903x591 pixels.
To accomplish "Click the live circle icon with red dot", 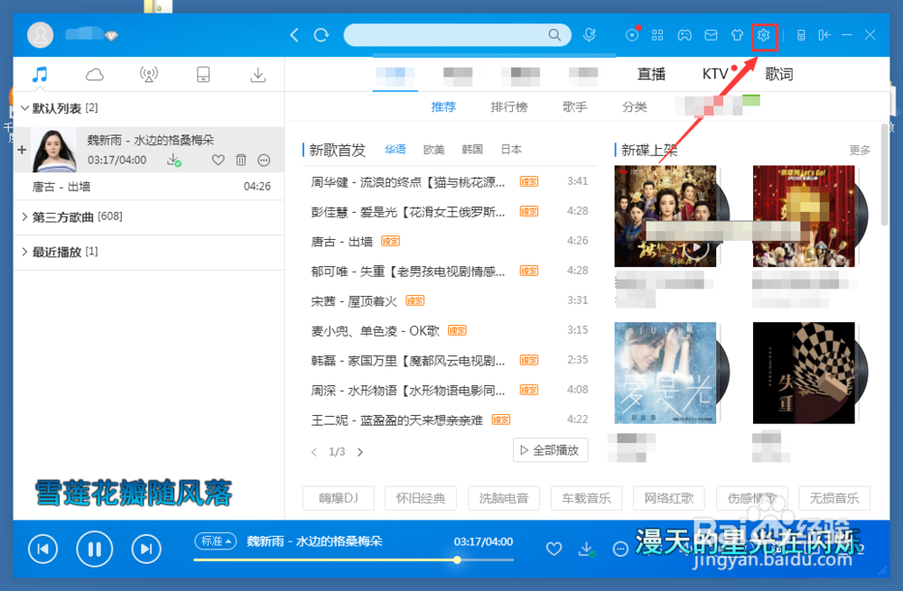I will coord(632,35).
